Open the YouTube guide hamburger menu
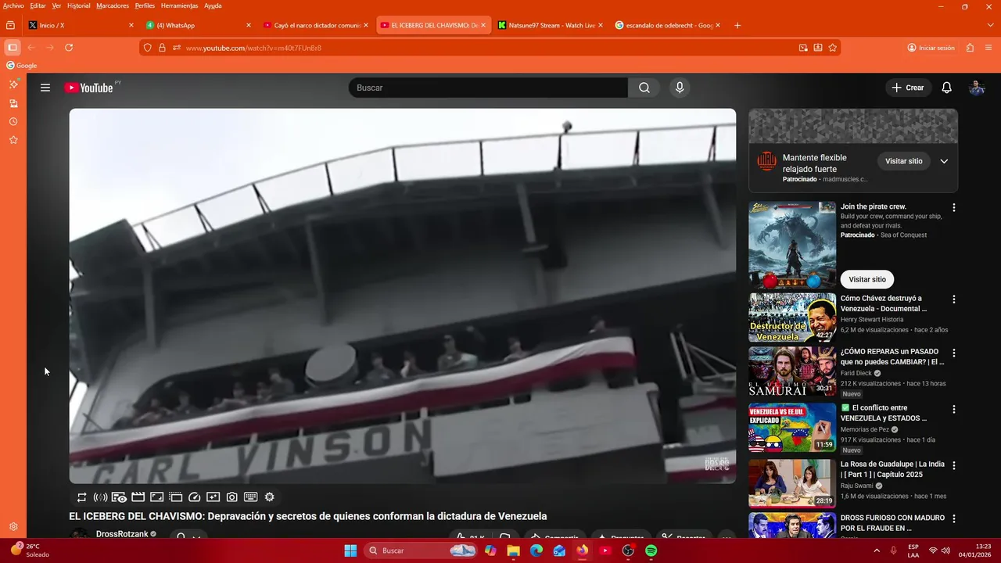The image size is (1001, 563). 45,88
